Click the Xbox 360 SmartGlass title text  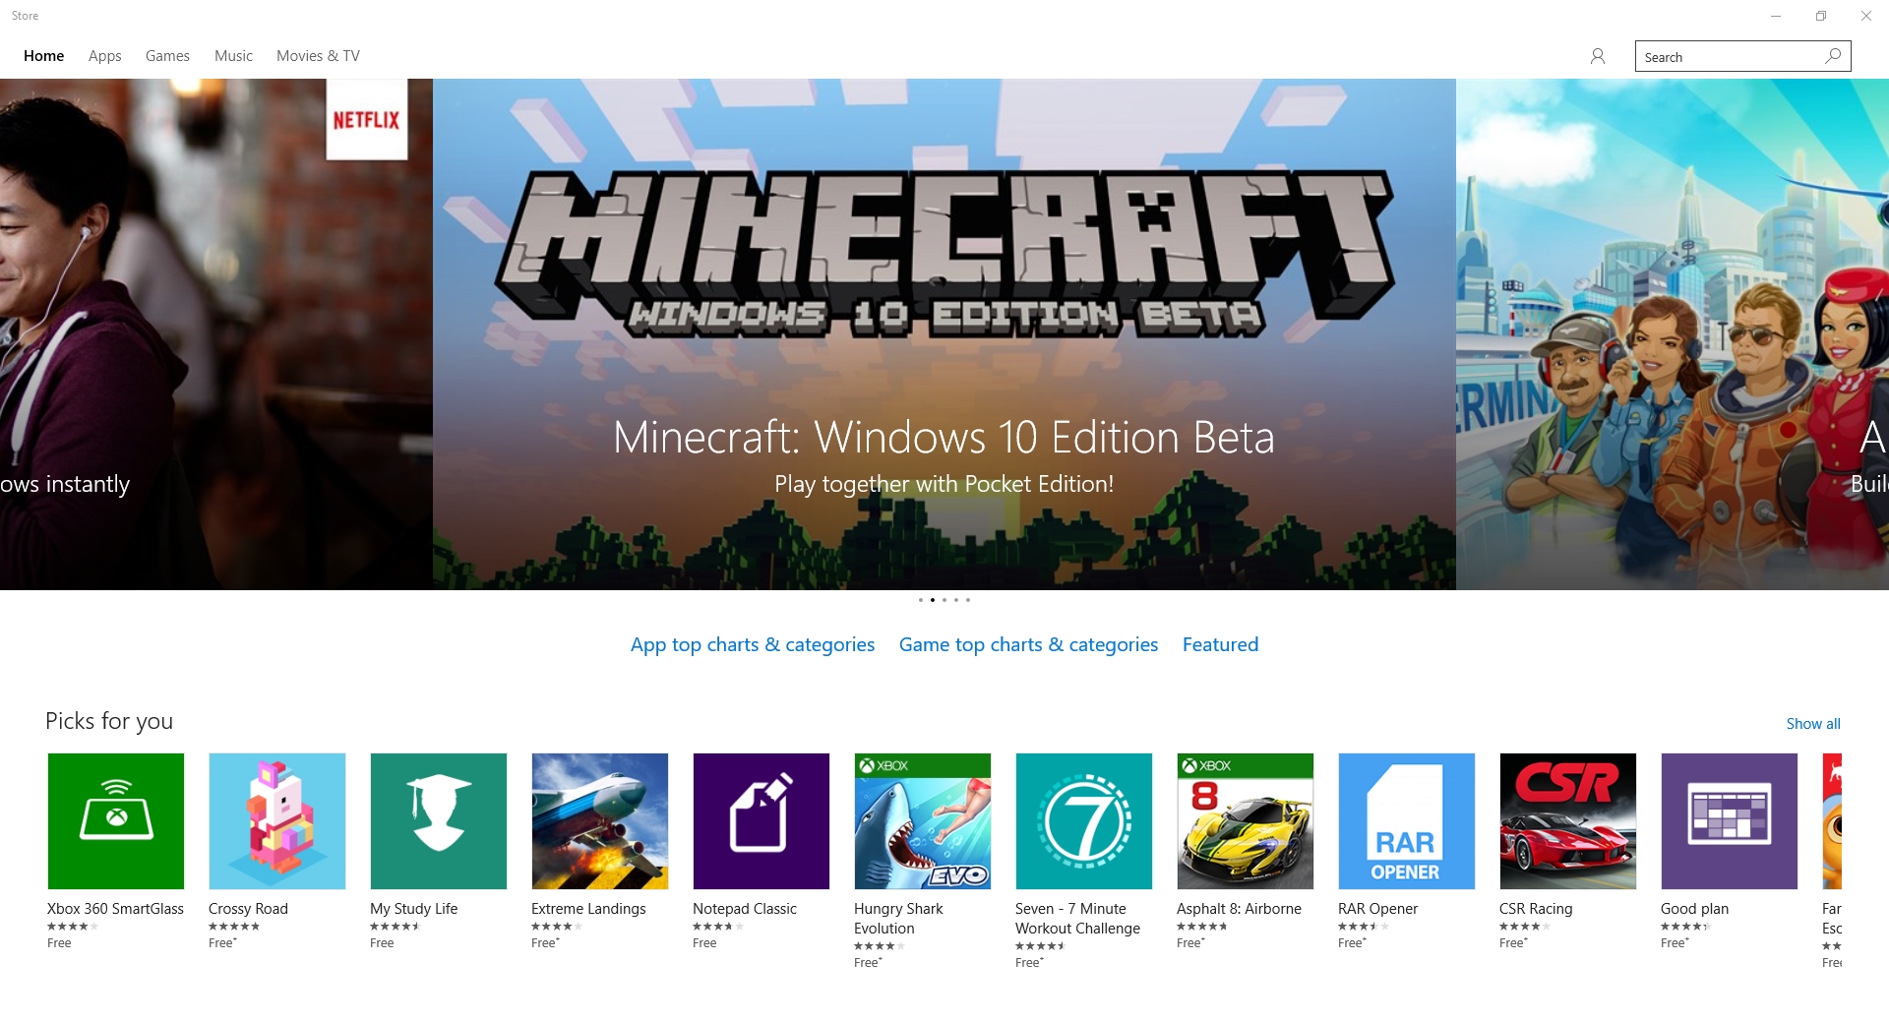[x=115, y=909]
